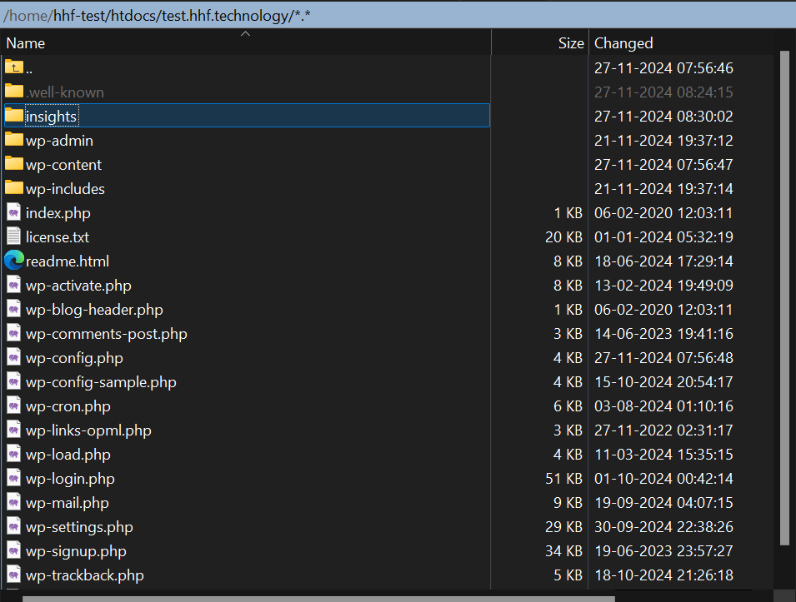This screenshot has height=602, width=796.
Task: Click the remote path address bar
Action: click(333, 15)
